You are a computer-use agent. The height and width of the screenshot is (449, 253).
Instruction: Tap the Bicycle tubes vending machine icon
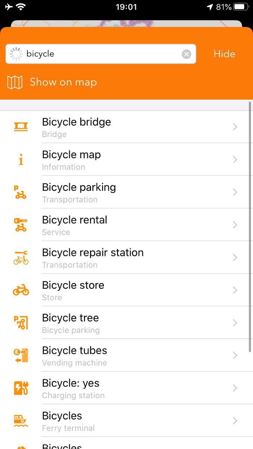coord(21,355)
